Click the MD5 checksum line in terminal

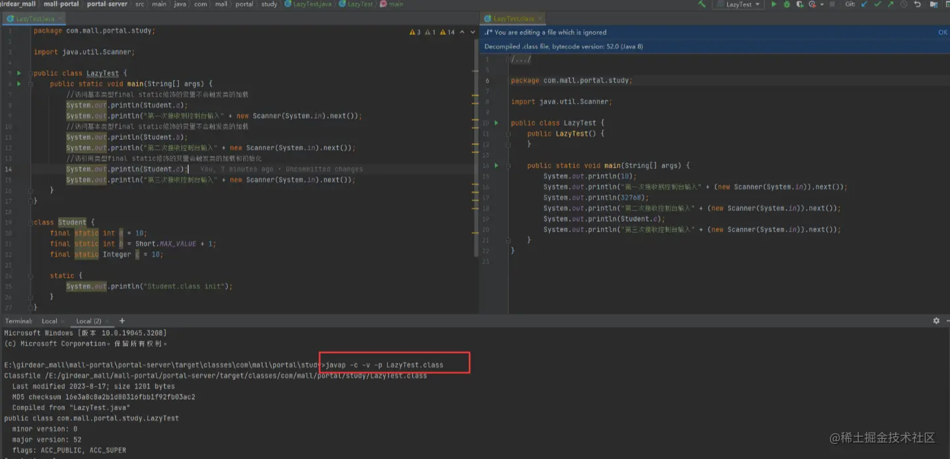pyautogui.click(x=104, y=397)
